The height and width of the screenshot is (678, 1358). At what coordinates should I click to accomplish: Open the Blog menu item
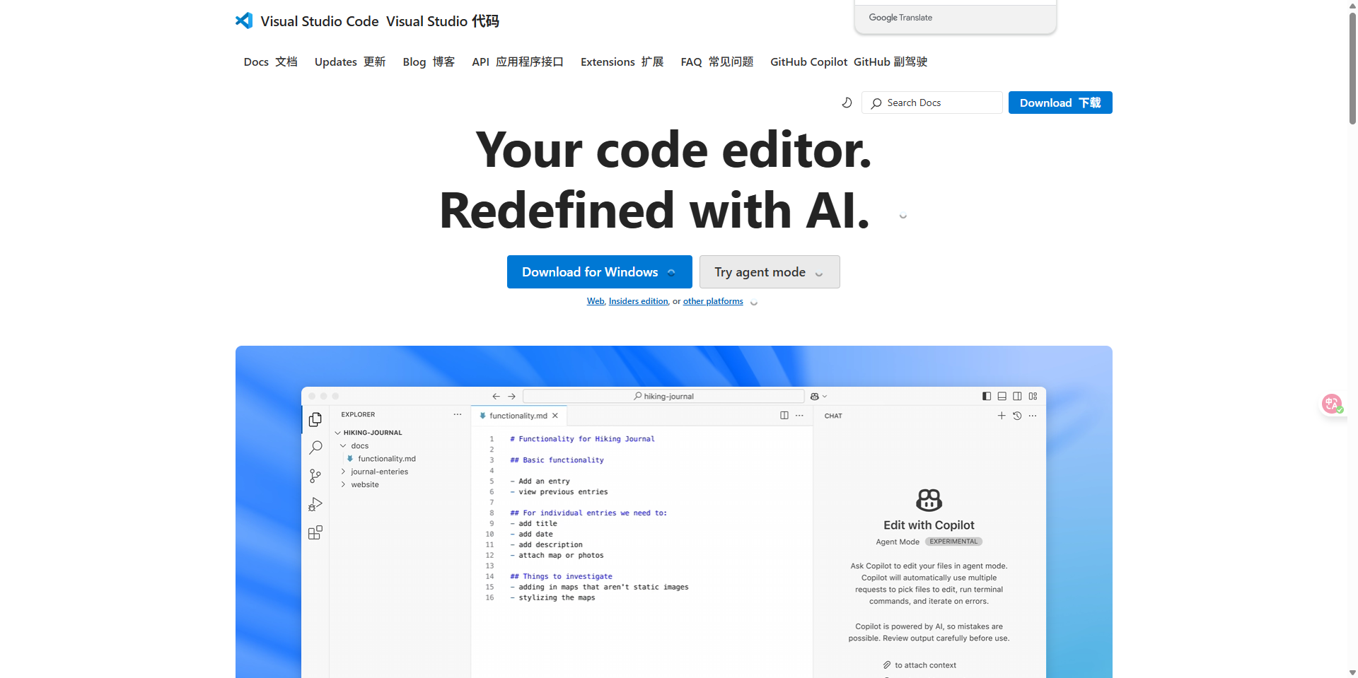[x=429, y=62]
